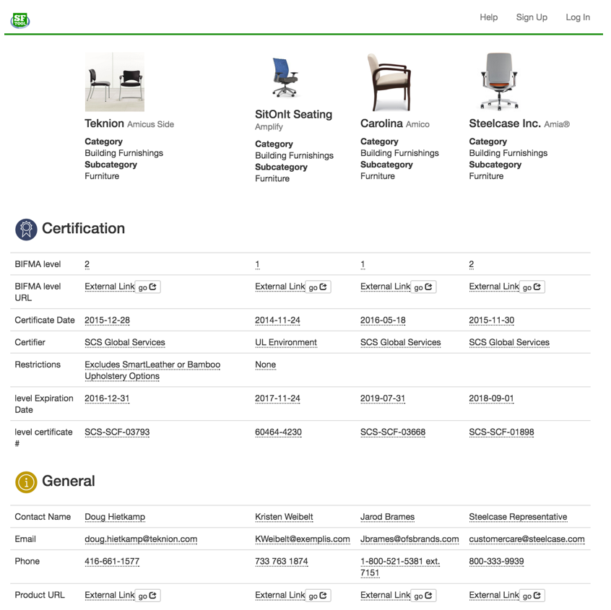Open Steelcase Product URL go button
The image size is (611, 610).
click(532, 596)
